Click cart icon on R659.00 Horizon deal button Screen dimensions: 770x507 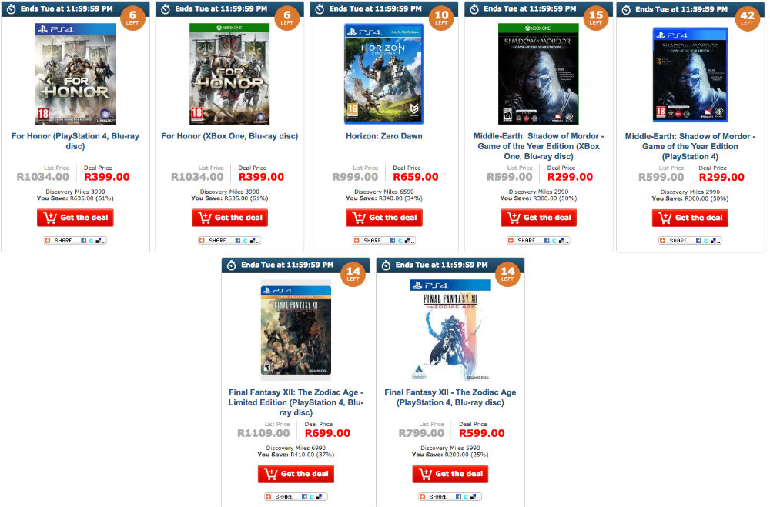(359, 218)
